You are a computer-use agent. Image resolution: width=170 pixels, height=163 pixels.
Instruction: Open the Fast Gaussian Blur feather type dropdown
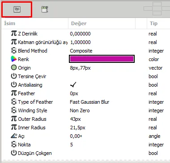click(x=89, y=102)
